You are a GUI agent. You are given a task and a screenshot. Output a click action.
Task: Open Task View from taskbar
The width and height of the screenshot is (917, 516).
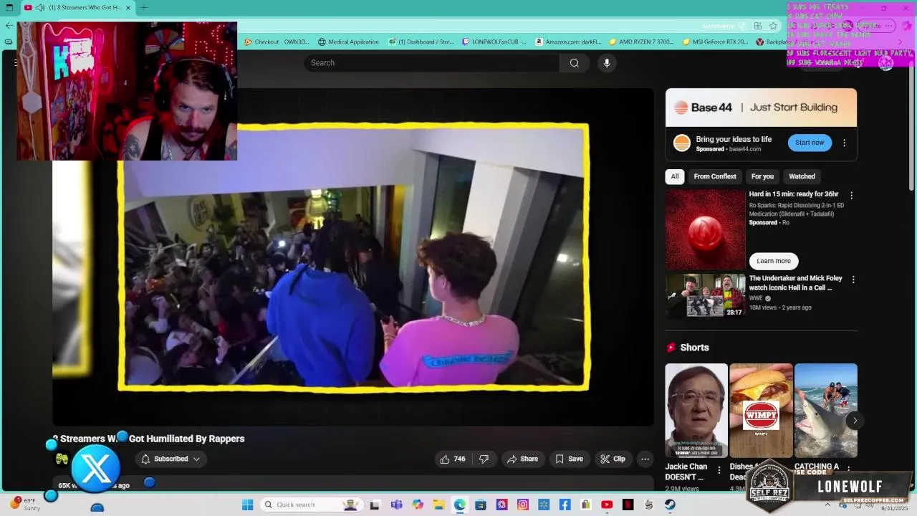coord(375,505)
